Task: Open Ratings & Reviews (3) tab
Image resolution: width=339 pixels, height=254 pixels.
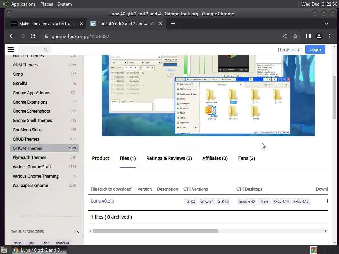Action: 169,158
